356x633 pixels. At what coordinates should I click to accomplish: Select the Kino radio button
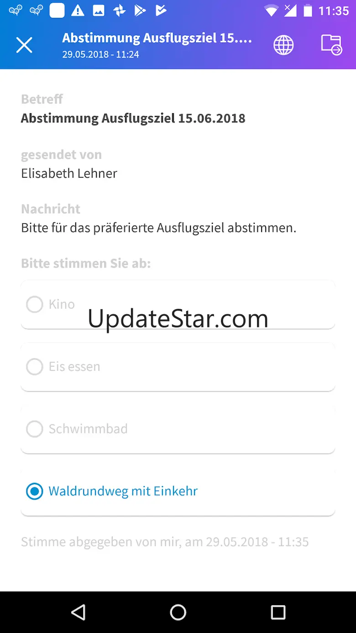click(x=35, y=304)
